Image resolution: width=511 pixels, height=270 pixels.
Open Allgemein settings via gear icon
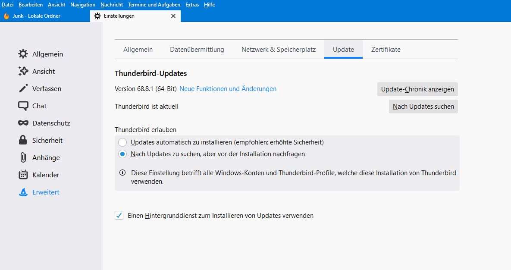pos(23,54)
